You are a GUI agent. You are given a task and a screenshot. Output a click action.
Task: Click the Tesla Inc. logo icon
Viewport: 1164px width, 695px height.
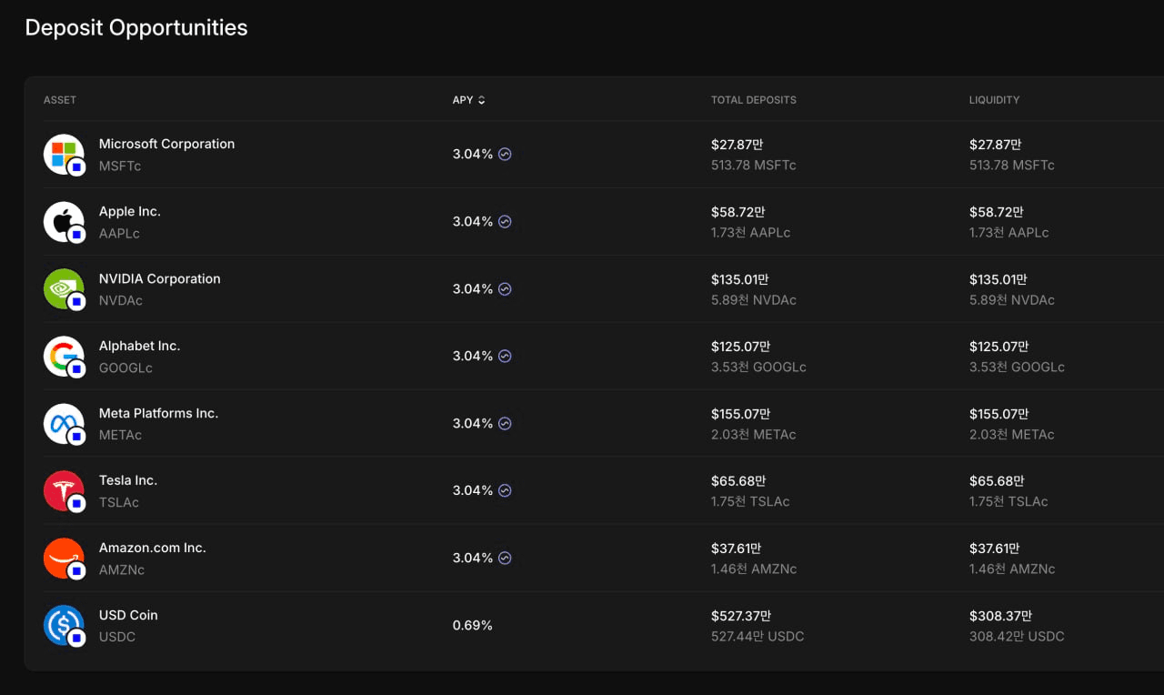coord(64,490)
